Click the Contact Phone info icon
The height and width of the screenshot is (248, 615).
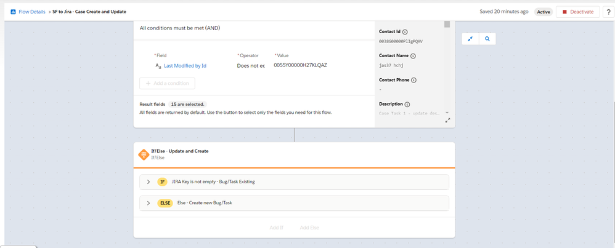click(413, 80)
